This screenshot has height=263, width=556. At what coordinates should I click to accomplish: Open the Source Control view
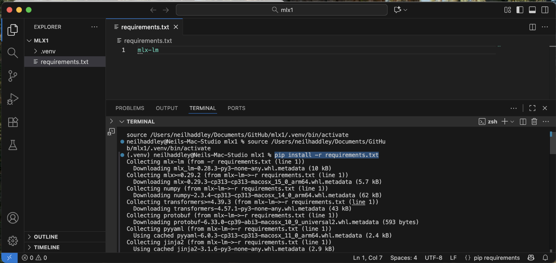[x=13, y=76]
